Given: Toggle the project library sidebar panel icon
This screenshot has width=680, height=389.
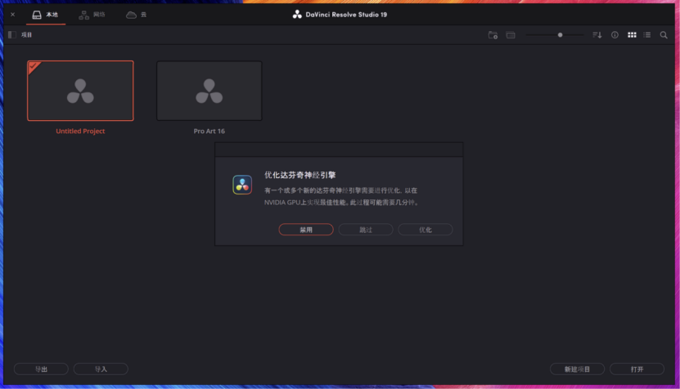Looking at the screenshot, I should tap(12, 34).
